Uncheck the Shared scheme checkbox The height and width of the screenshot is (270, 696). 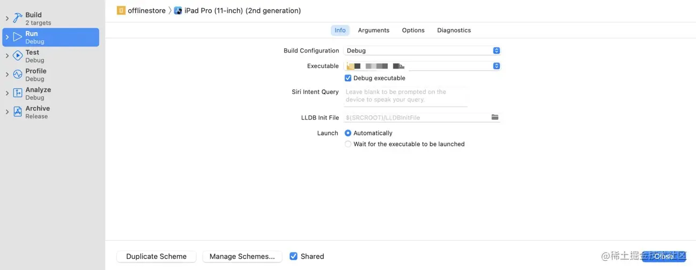point(293,257)
